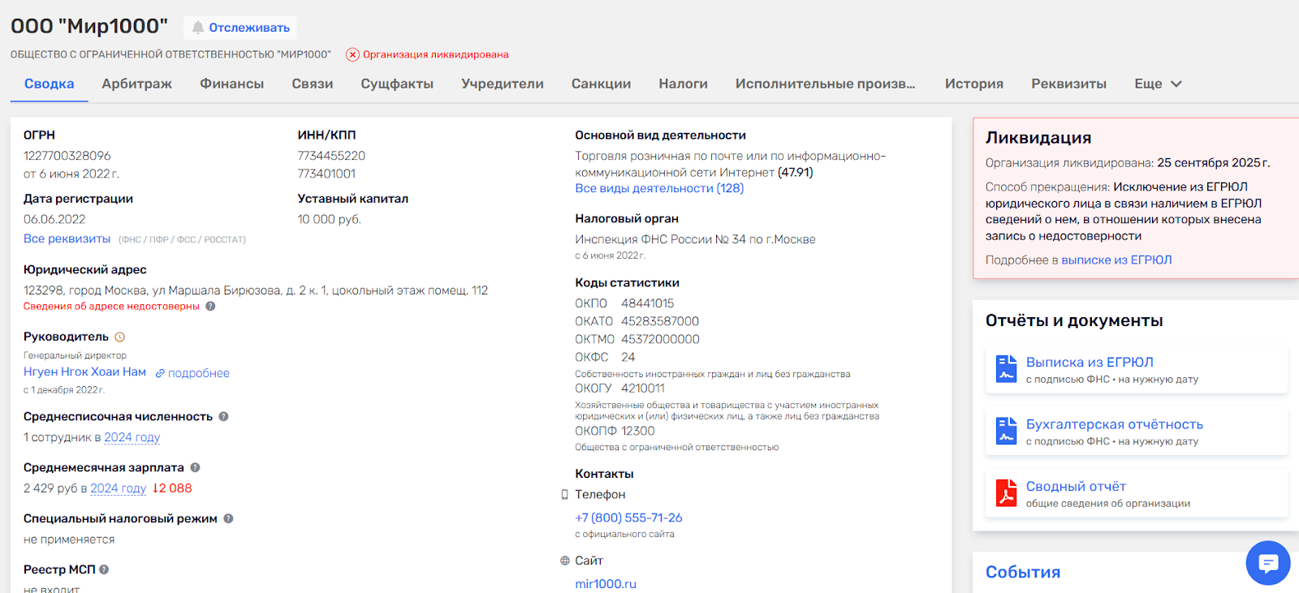1299x593 pixels.
Task: Click the help icon near Специальный налоговый режим
Action: (x=228, y=518)
